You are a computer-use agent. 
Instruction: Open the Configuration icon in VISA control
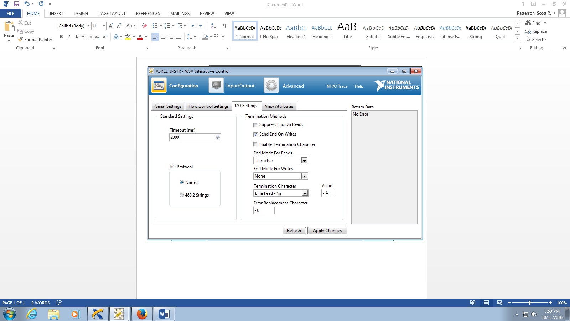(x=159, y=86)
